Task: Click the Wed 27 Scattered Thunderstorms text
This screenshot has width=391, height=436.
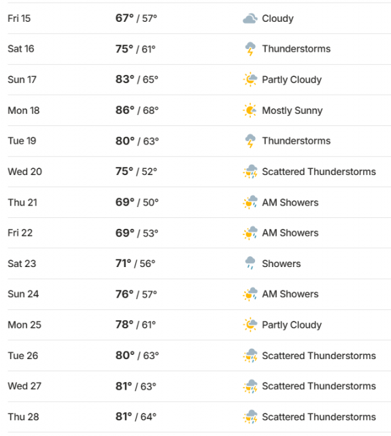Action: coord(319,386)
